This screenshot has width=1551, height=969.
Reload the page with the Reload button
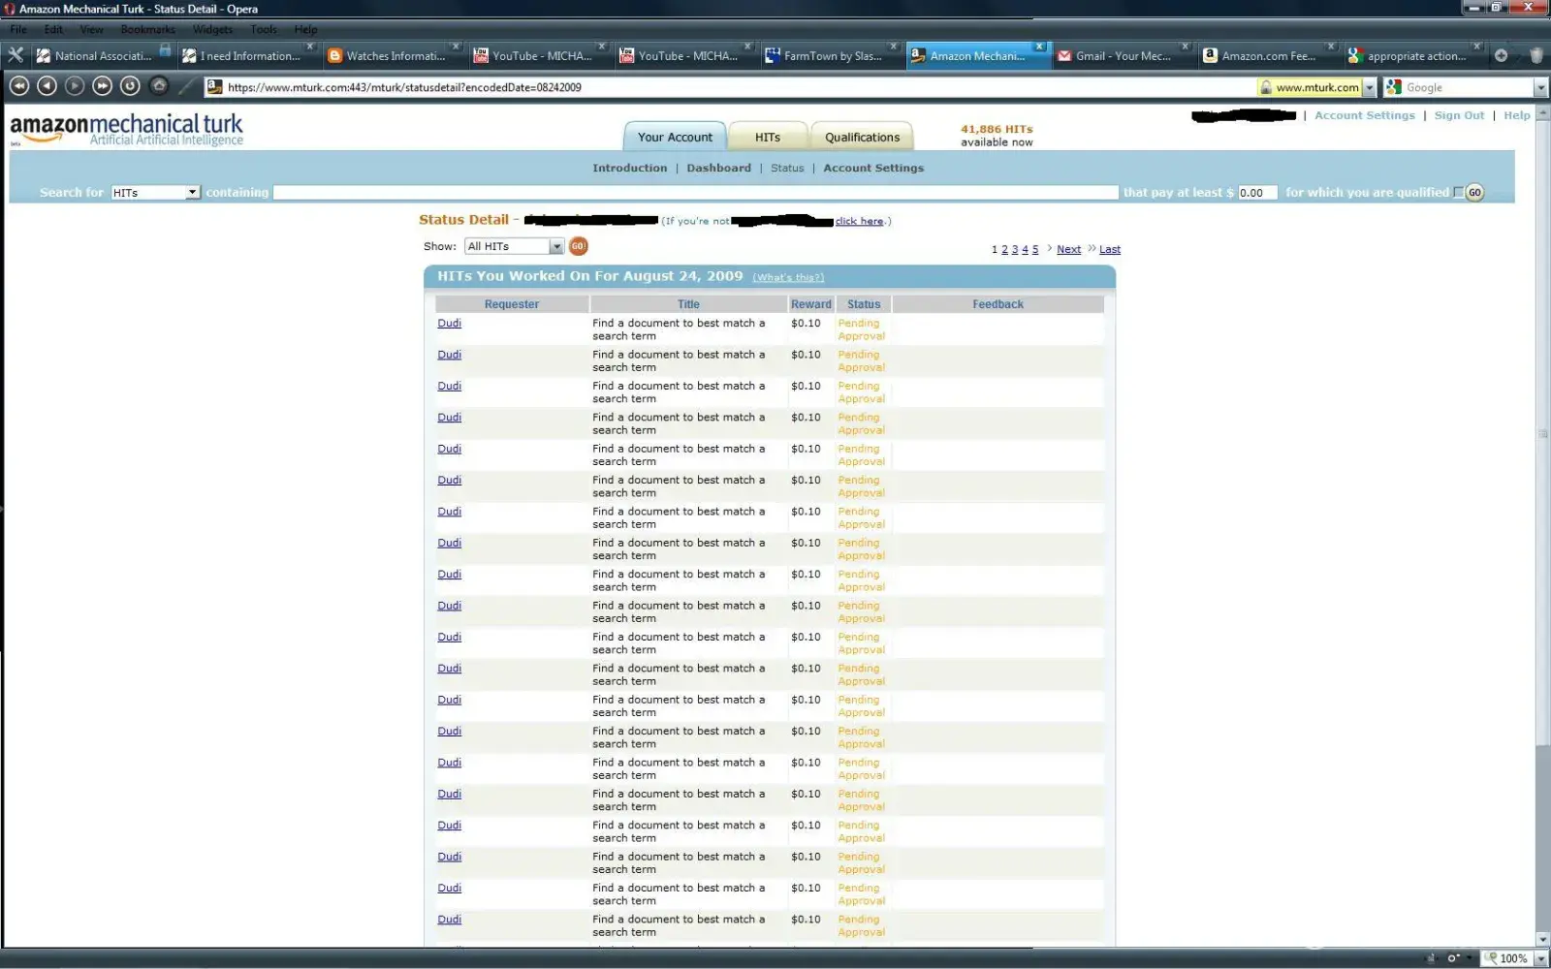(130, 86)
